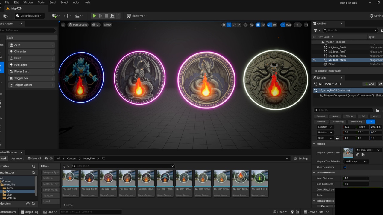Toggle rotation snapping angle icon

[x=270, y=25]
